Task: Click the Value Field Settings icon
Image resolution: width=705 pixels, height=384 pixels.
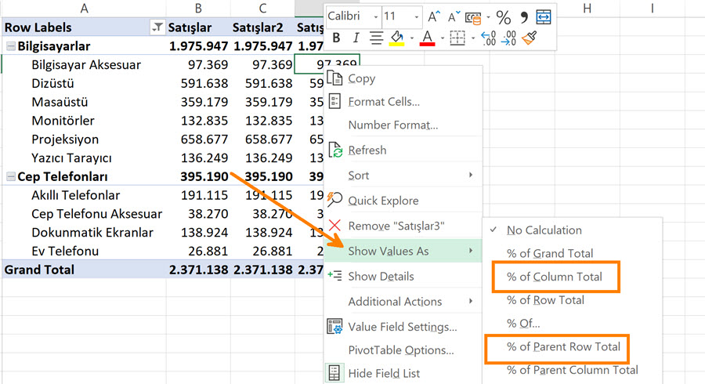Action: (x=334, y=327)
